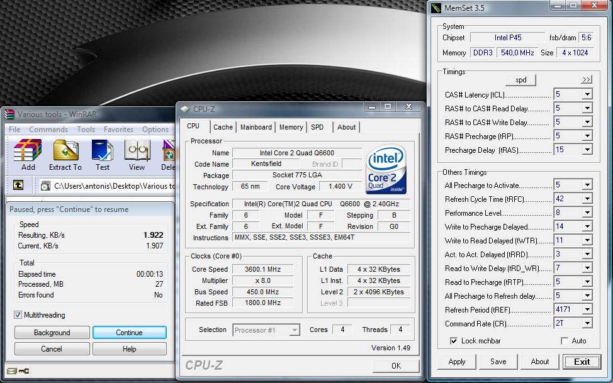The height and width of the screenshot is (383, 613).
Task: Open the Refresh Period (tREF) dropdown
Action: (587, 309)
